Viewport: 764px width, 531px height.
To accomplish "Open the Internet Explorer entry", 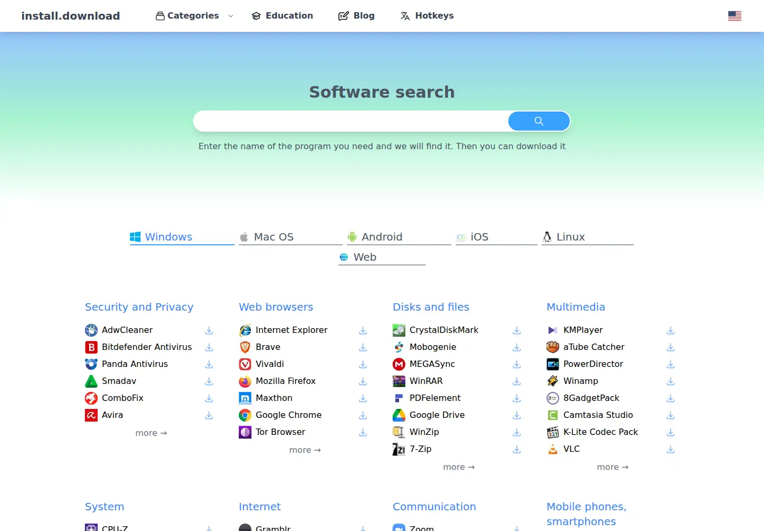I will (x=291, y=330).
